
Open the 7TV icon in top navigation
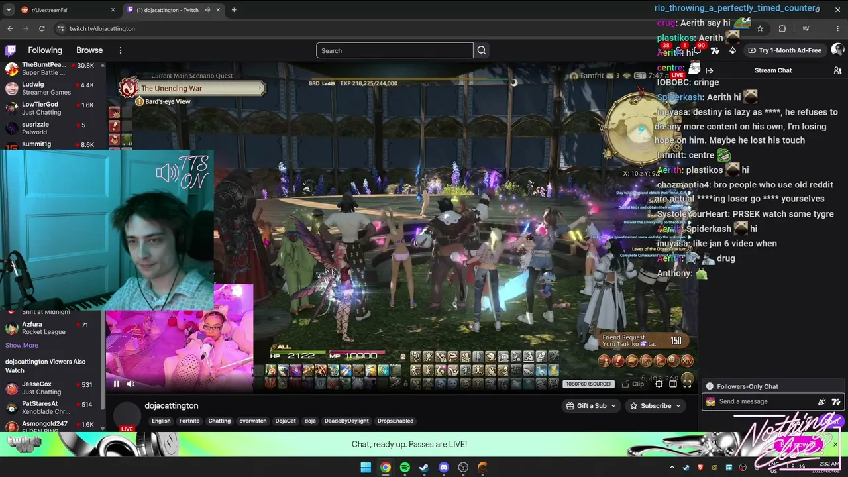coord(715,50)
